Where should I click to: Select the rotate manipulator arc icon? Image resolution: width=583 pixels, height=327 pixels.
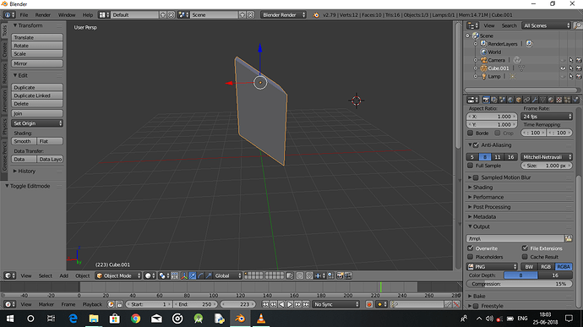[200, 275]
